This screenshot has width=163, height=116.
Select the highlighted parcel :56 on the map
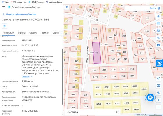[x=97, y=53]
